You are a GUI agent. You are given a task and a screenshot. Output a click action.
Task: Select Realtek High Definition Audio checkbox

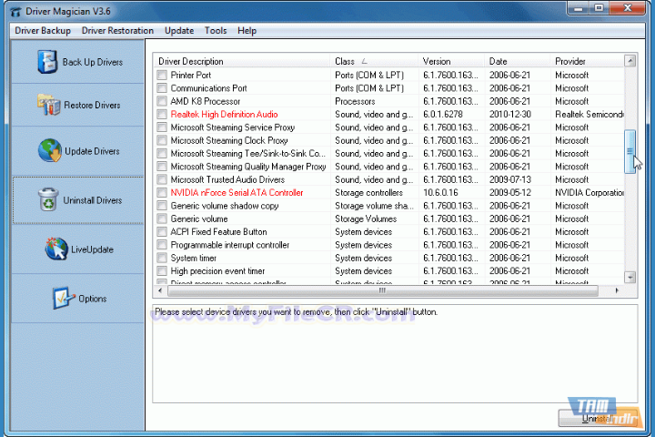(162, 114)
